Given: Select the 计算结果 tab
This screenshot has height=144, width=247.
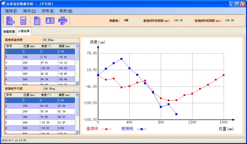Looking at the screenshot, I should click(24, 31).
